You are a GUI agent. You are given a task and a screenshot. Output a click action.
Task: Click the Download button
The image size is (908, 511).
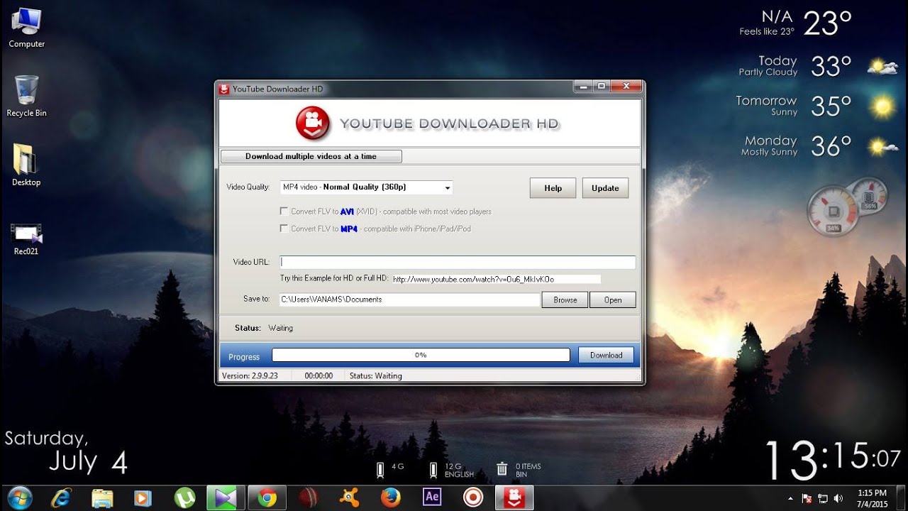point(607,356)
